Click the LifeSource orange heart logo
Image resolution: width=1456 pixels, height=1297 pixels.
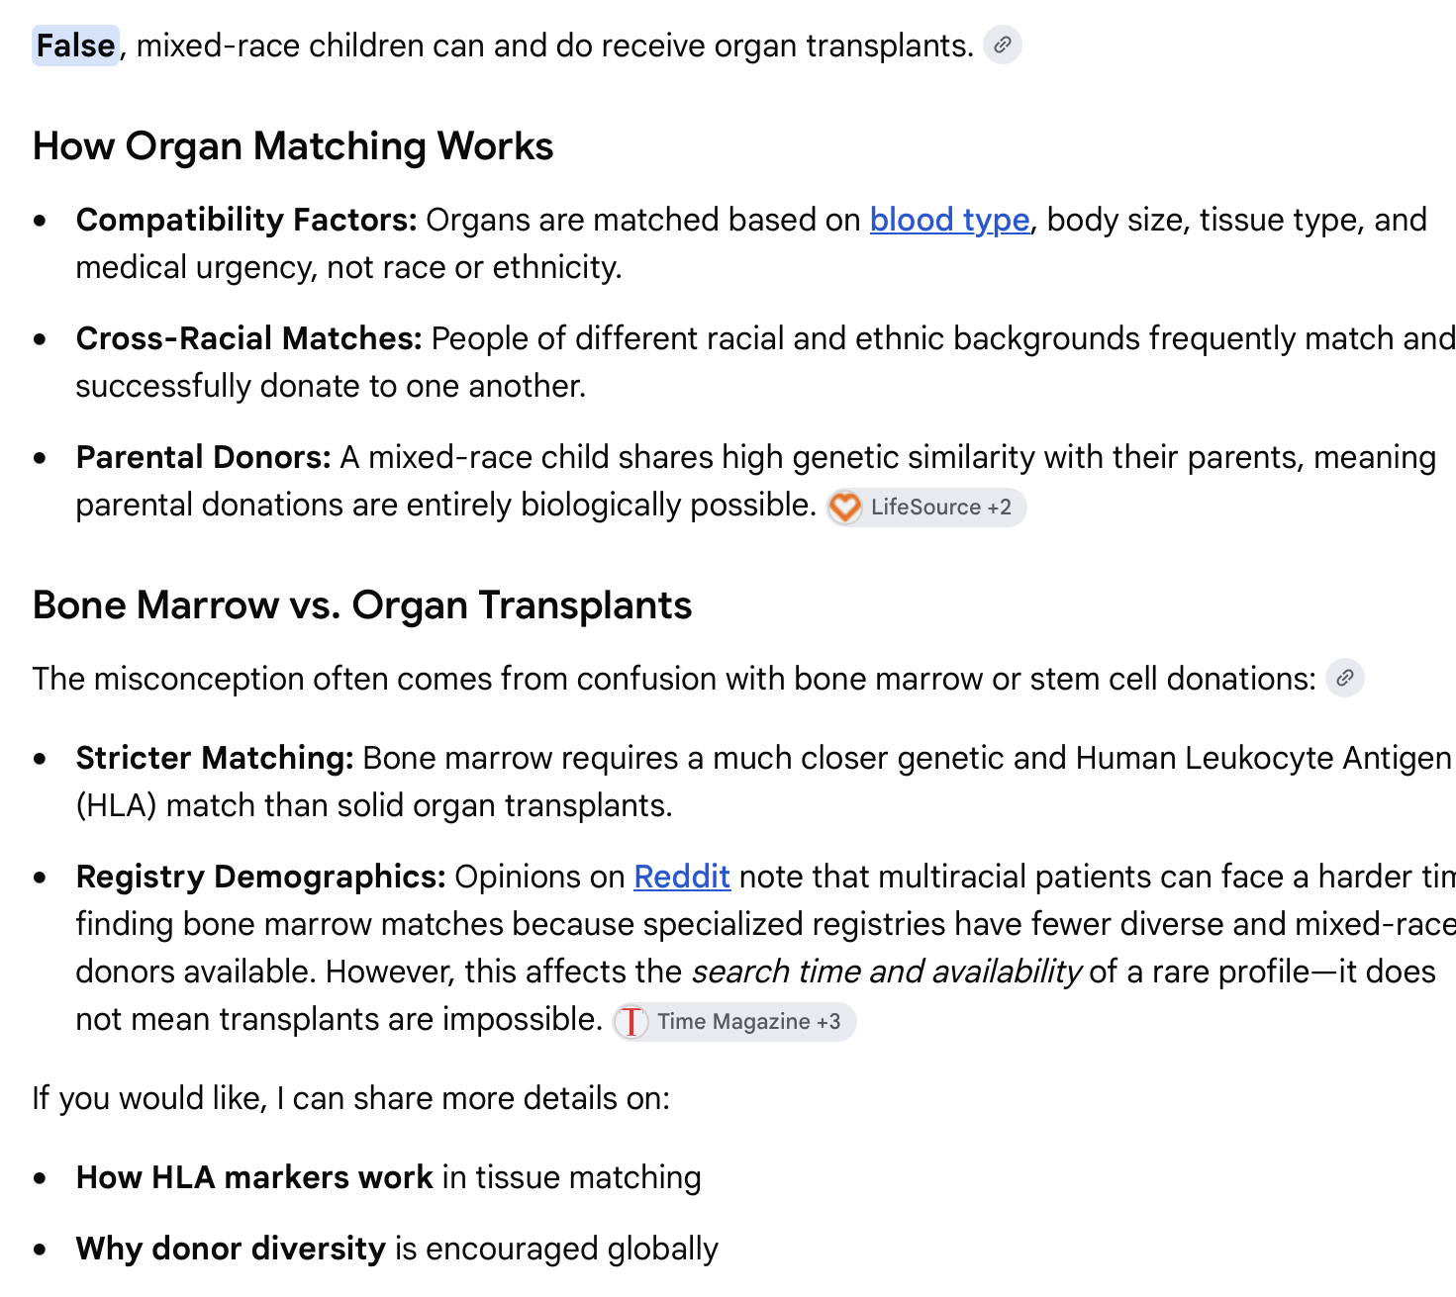845,508
